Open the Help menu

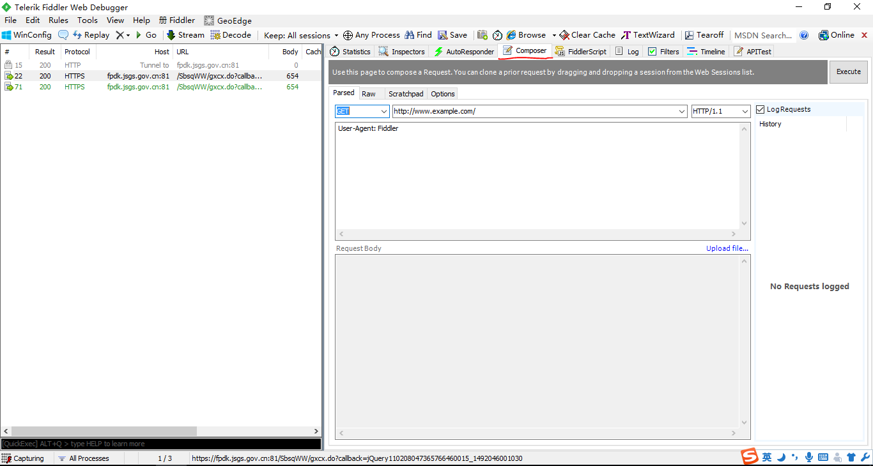coord(141,20)
